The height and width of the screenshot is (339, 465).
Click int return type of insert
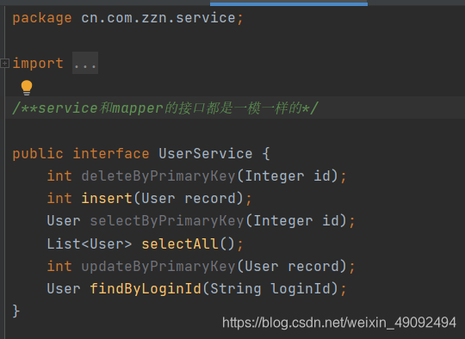point(59,198)
